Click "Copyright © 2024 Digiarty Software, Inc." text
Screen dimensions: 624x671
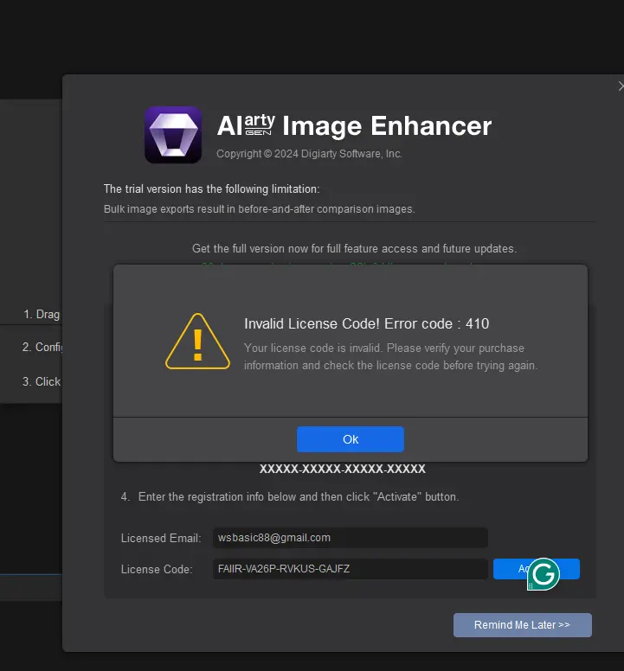[309, 154]
